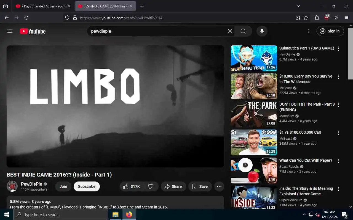Screen dimensions: 353x220
Task: Click Firefox icon in taskbar
Action: [x=129, y=215]
